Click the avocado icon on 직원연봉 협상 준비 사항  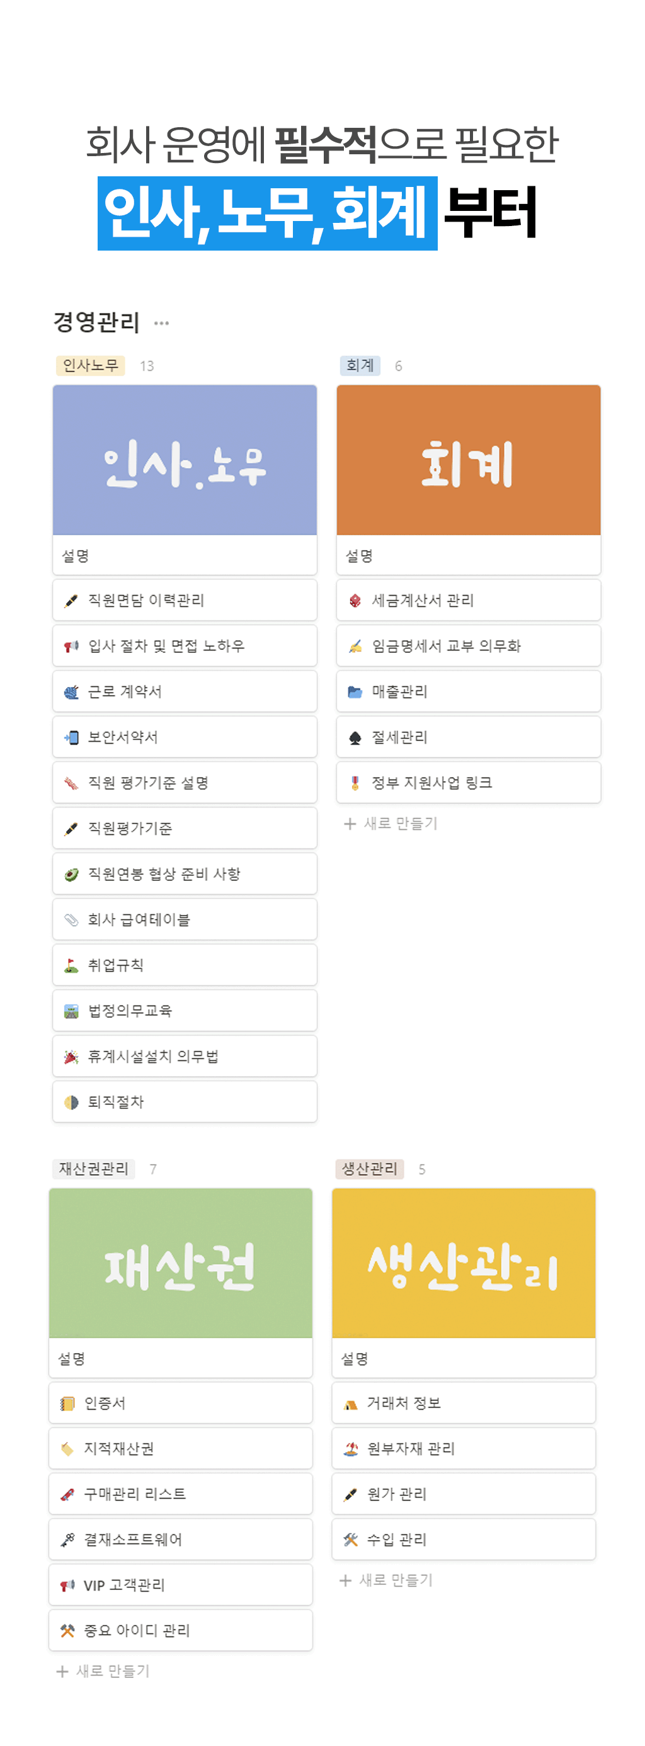point(71,875)
